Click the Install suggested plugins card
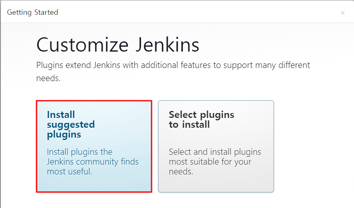Screen dimensions: 354x208 [x=94, y=146]
